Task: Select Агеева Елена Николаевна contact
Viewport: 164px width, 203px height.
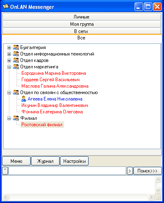Action: pos(55,99)
